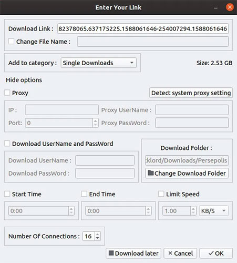Click Detect system proxy setting button
This screenshot has width=237, height=263.
191,93
